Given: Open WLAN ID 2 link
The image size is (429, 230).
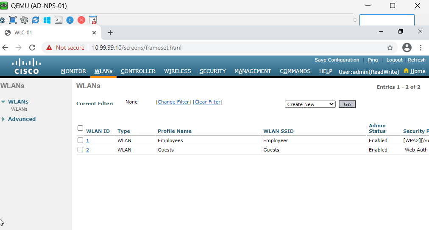Looking at the screenshot, I should coord(88,150).
